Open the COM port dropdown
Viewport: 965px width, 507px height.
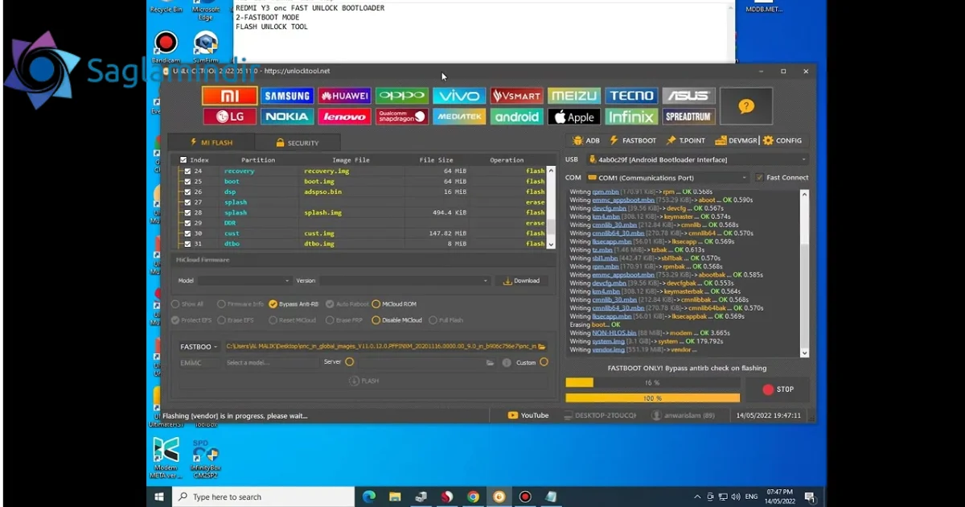coord(667,178)
